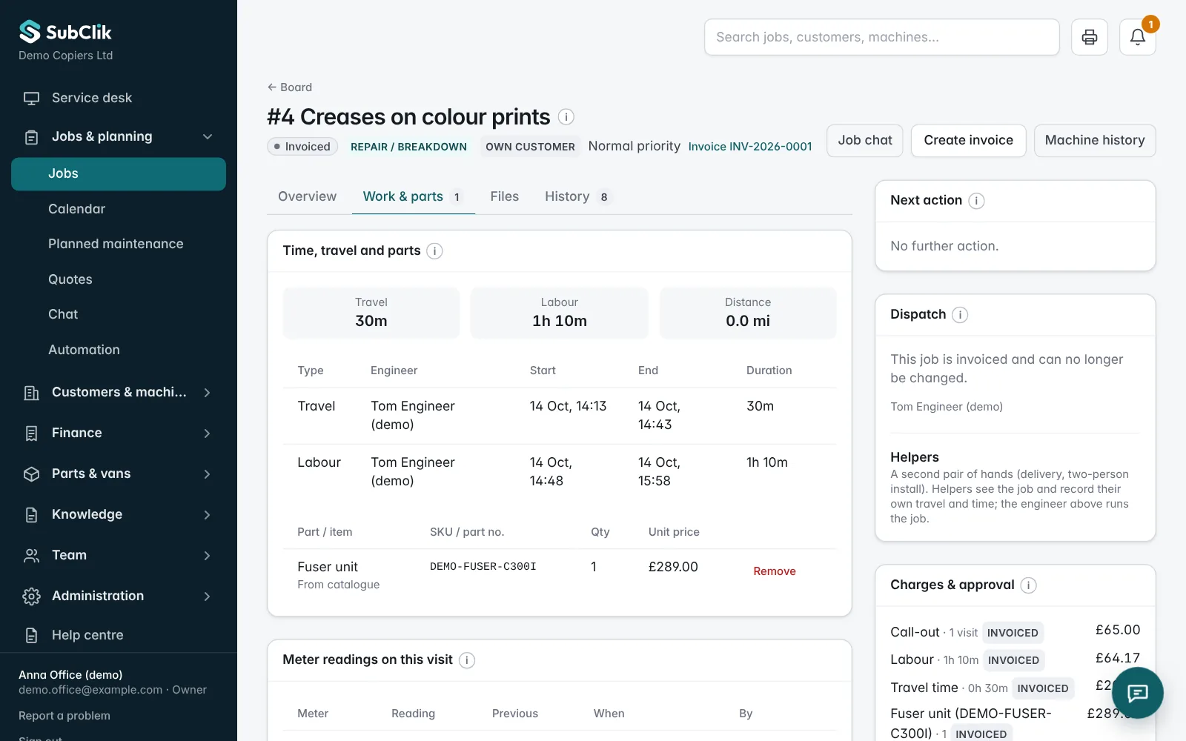1186x741 pixels.
Task: Collapse the Jobs & planning chevron
Action: point(208,137)
